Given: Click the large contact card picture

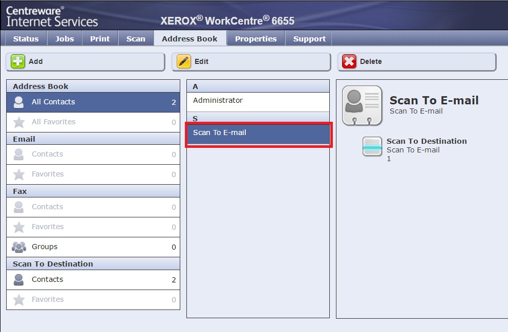Looking at the screenshot, I should click(x=362, y=105).
